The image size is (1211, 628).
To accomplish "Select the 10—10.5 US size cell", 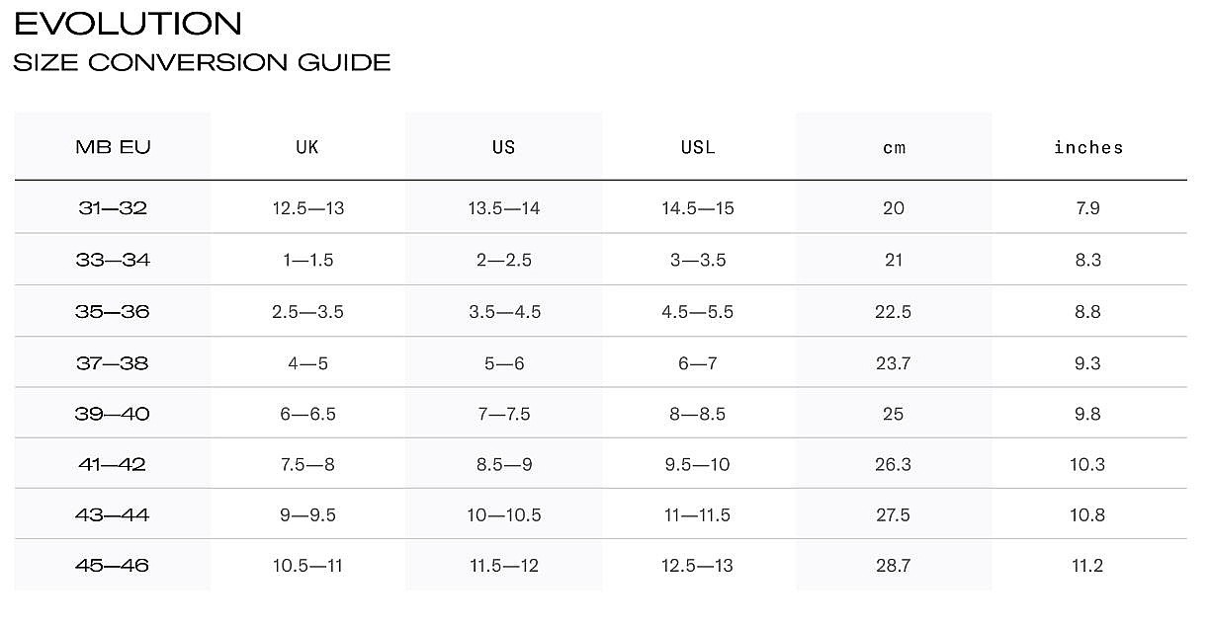I will [x=503, y=515].
